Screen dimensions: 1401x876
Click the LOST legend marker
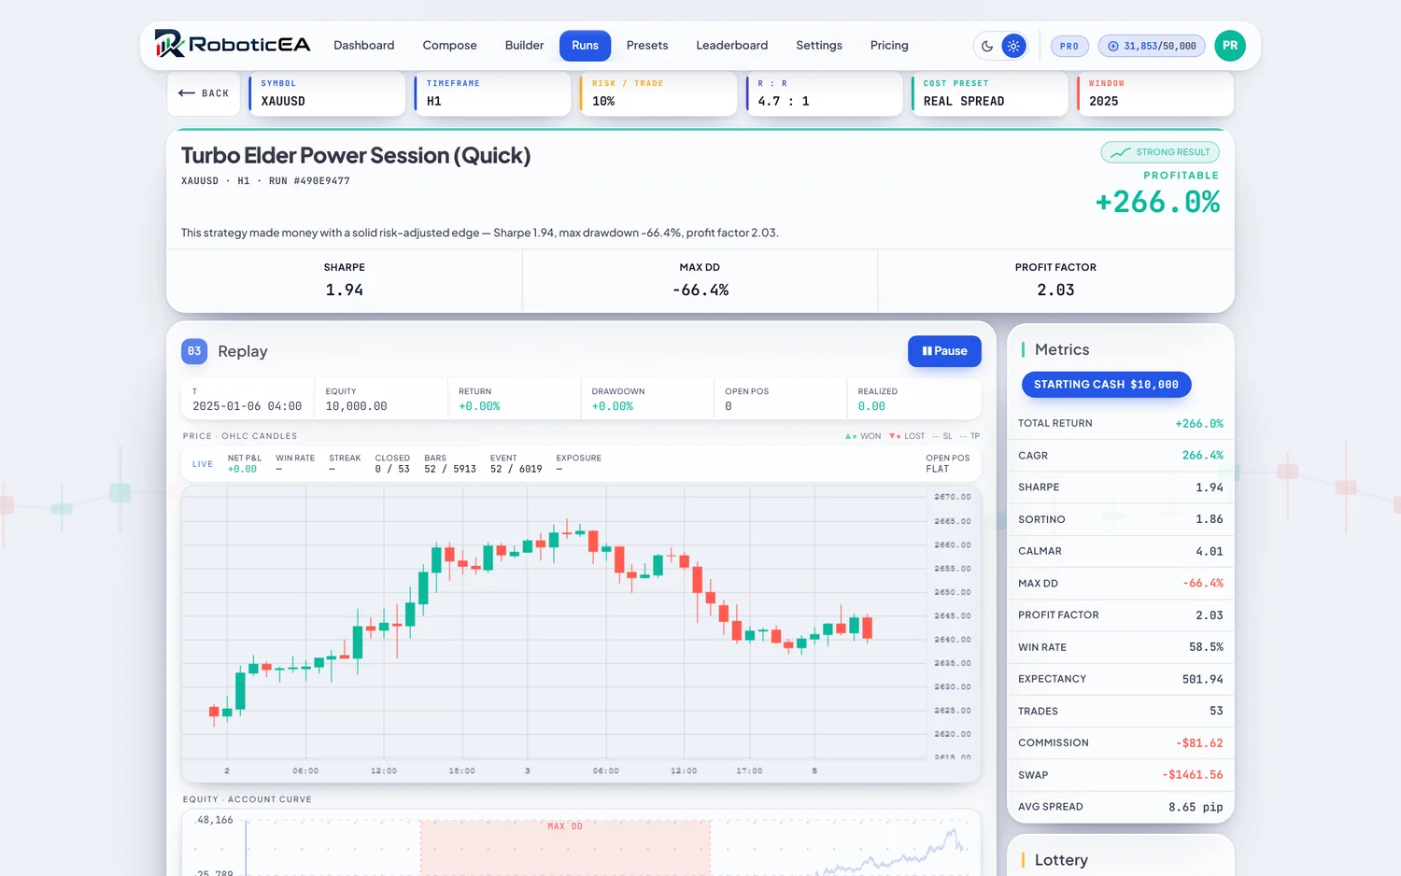907,436
